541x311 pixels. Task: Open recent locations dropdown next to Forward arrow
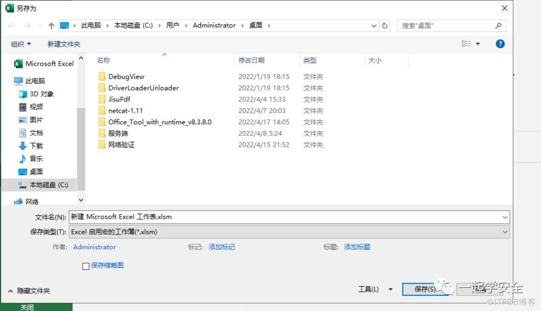[40, 26]
